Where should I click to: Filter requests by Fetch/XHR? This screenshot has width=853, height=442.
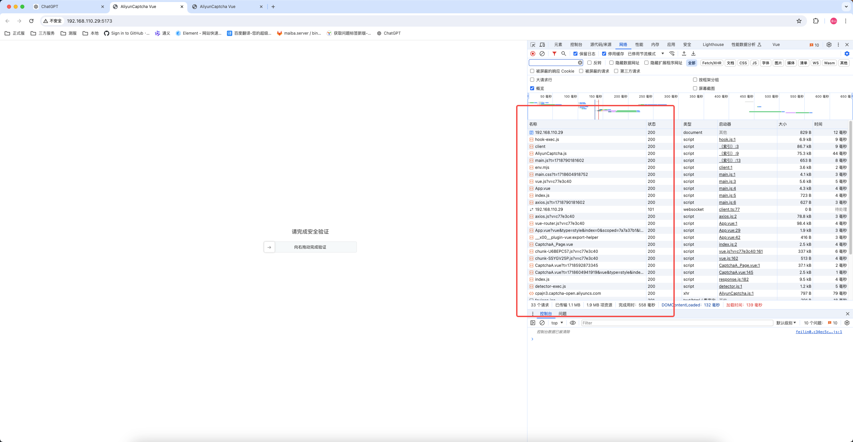coord(712,63)
